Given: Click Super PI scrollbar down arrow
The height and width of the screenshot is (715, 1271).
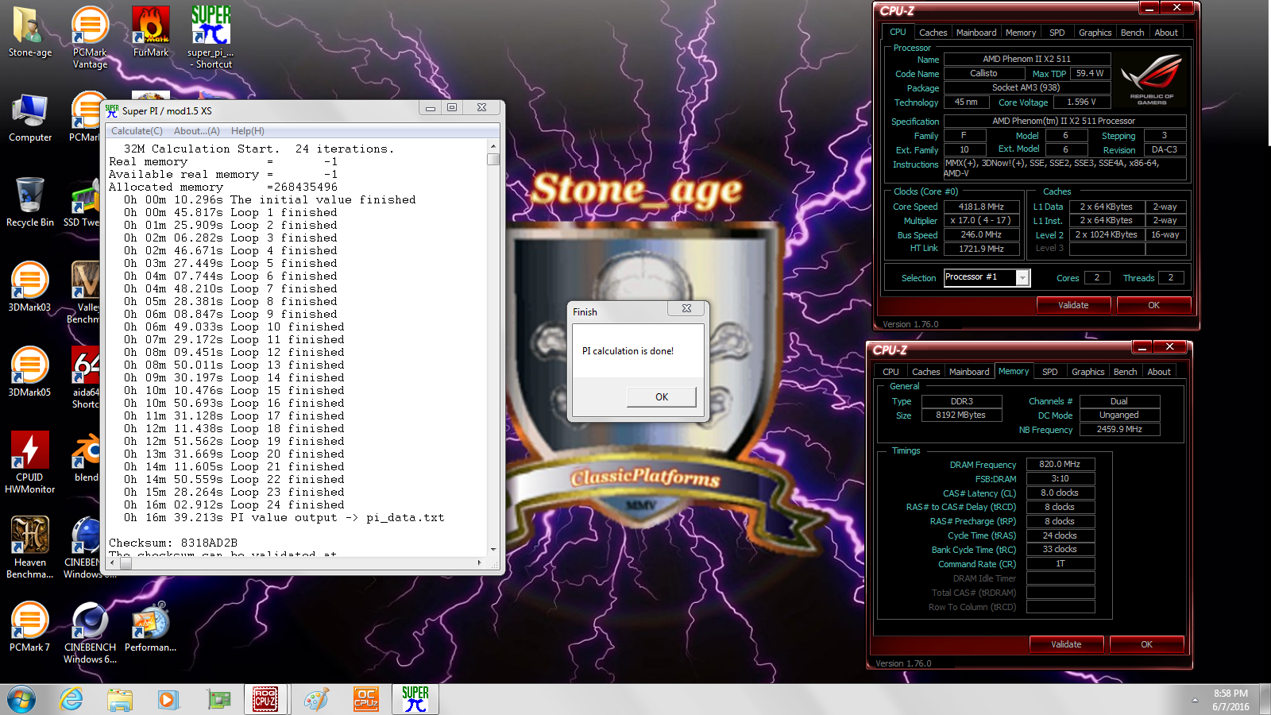Looking at the screenshot, I should [x=493, y=549].
